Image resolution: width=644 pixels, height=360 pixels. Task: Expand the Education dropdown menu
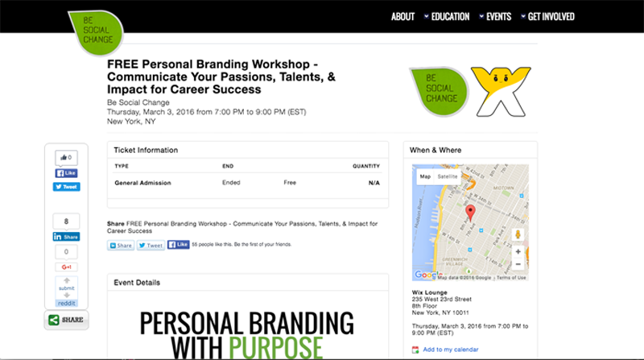[x=447, y=17]
